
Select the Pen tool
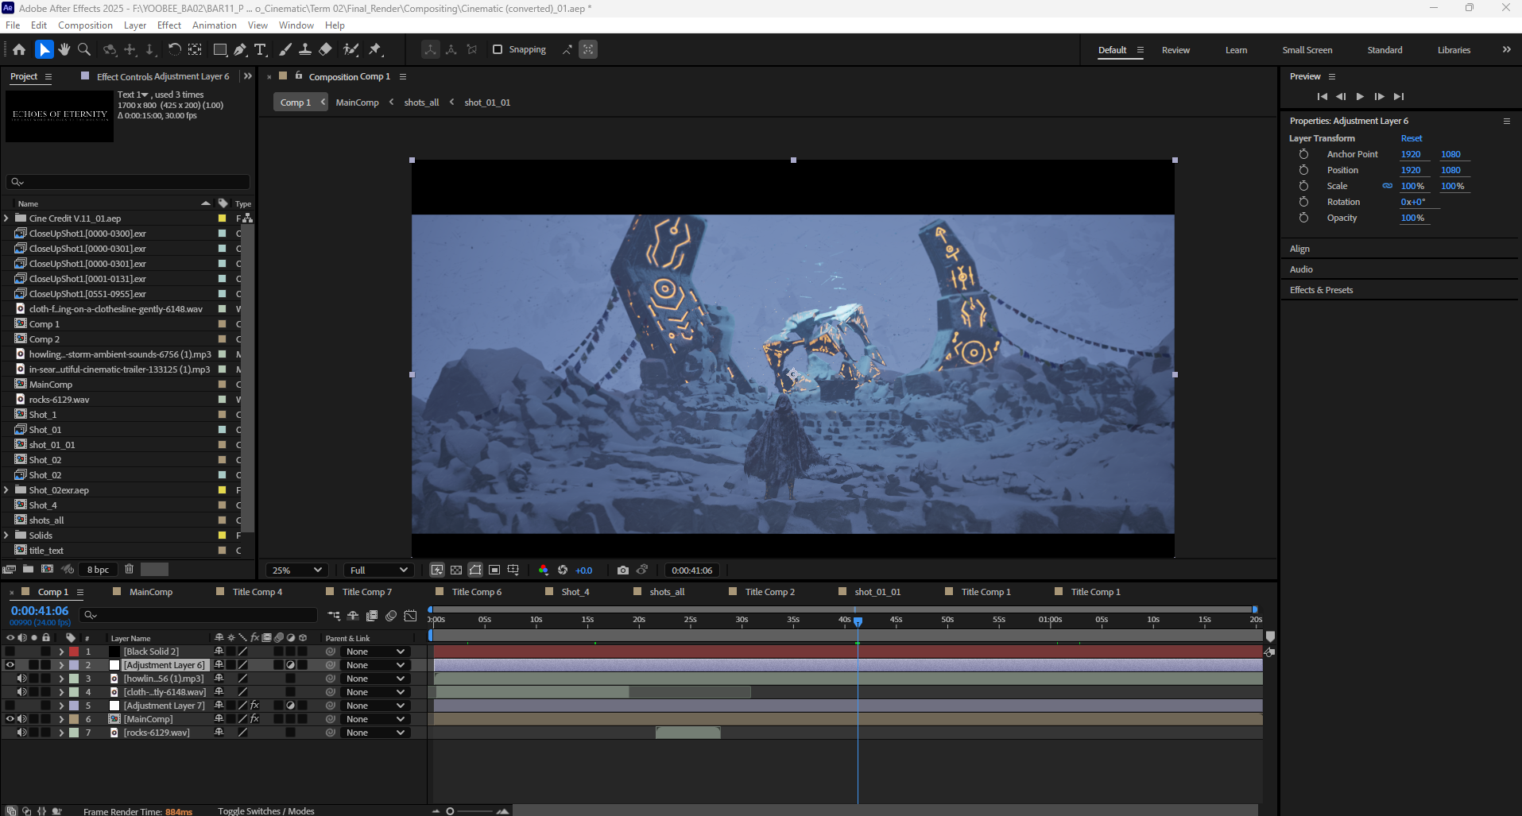click(x=240, y=49)
